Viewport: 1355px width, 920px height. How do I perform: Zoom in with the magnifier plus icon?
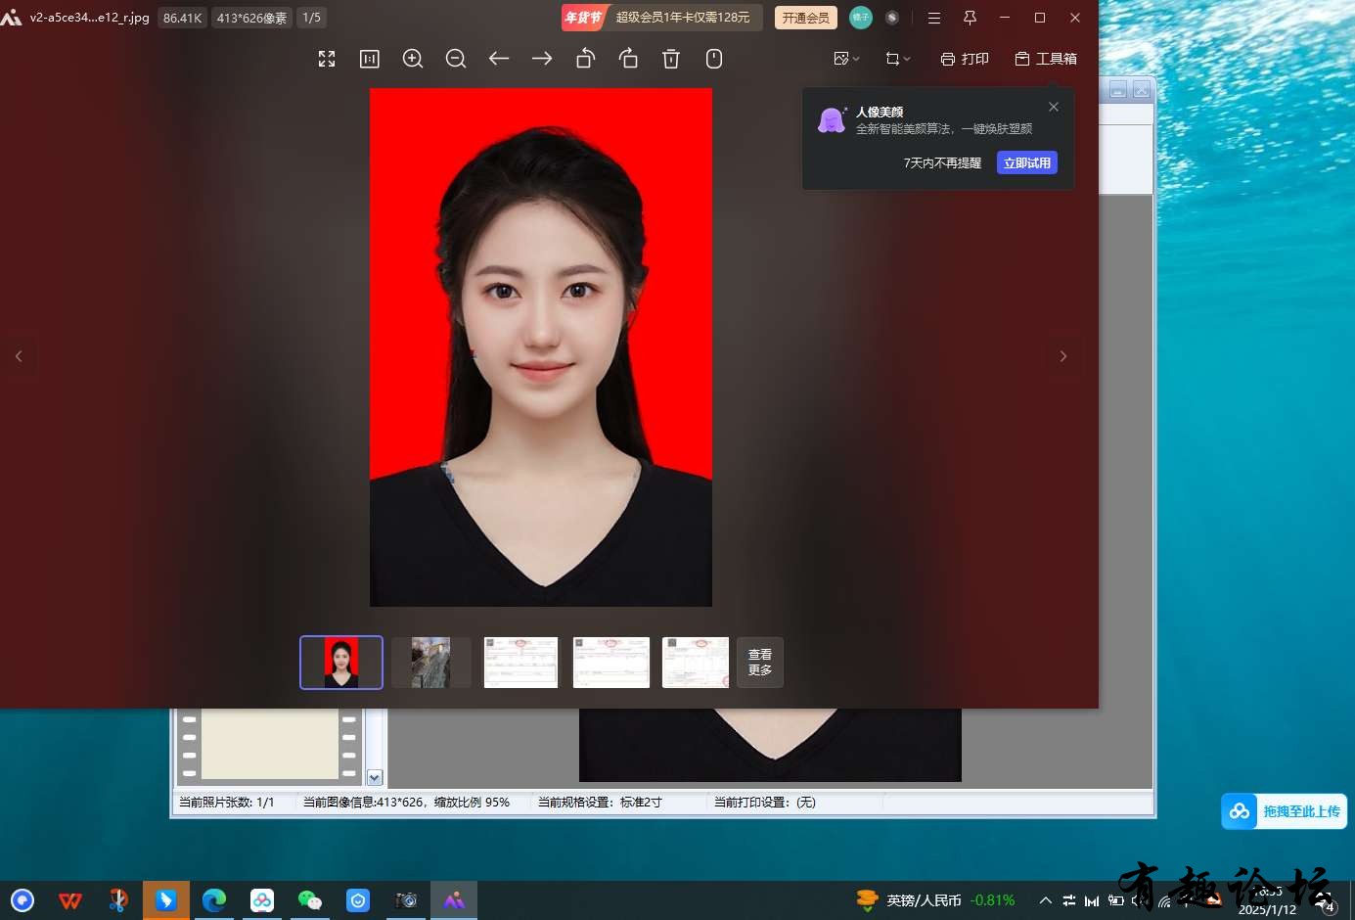point(413,59)
